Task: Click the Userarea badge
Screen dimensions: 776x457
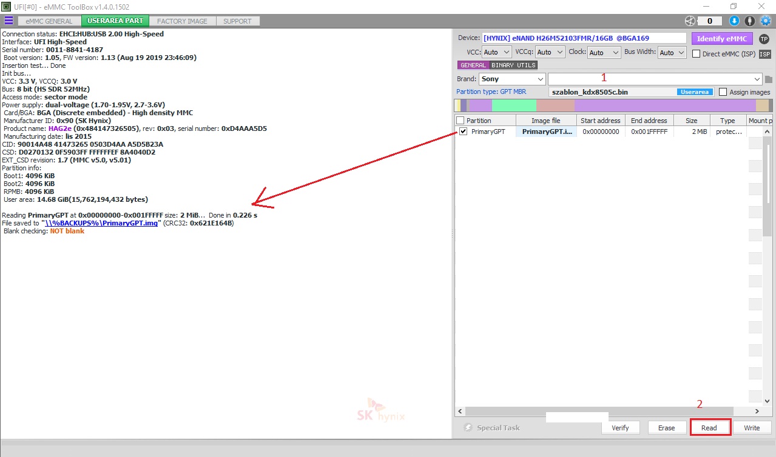Action: click(x=694, y=92)
